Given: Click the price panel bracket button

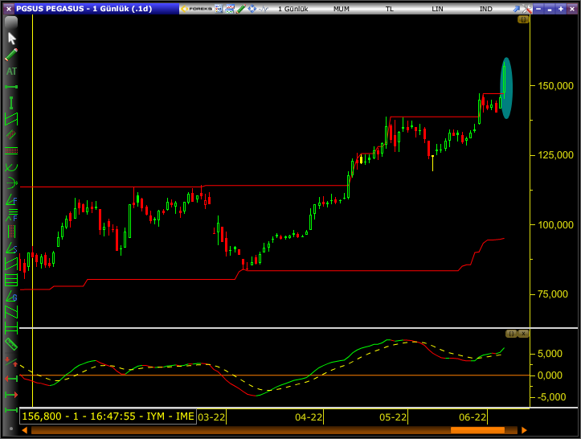Looking at the screenshot, I should coord(523,19).
